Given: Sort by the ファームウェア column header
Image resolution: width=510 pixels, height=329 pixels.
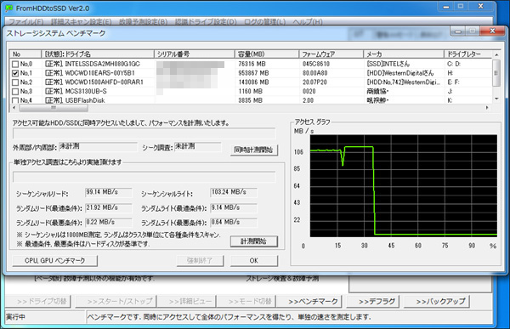Looking at the screenshot, I should click(331, 54).
